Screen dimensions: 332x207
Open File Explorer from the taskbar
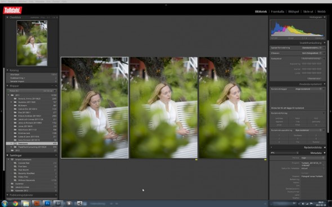point(26,204)
